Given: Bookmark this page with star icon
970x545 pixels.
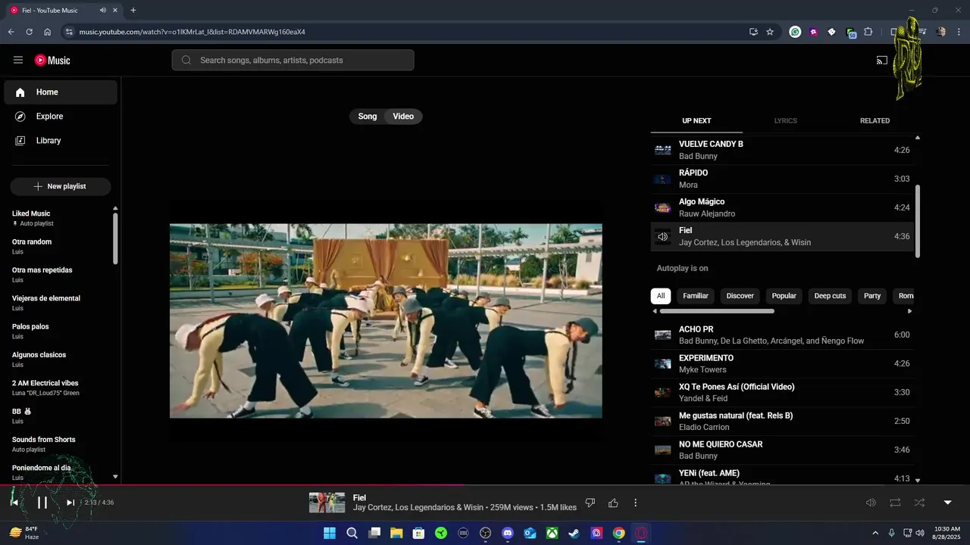Looking at the screenshot, I should [770, 32].
